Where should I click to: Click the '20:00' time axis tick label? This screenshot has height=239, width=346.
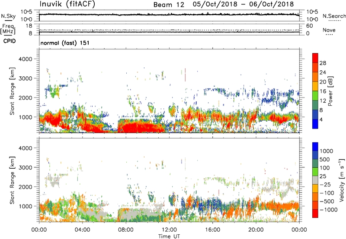[x=256, y=230]
